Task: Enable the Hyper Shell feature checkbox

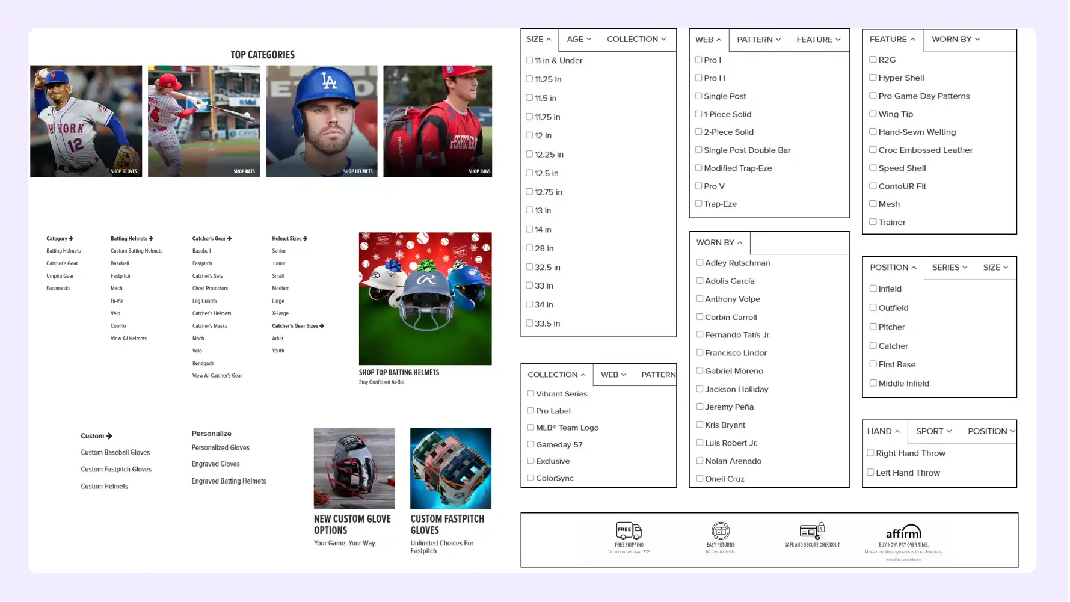Action: pyautogui.click(x=873, y=78)
